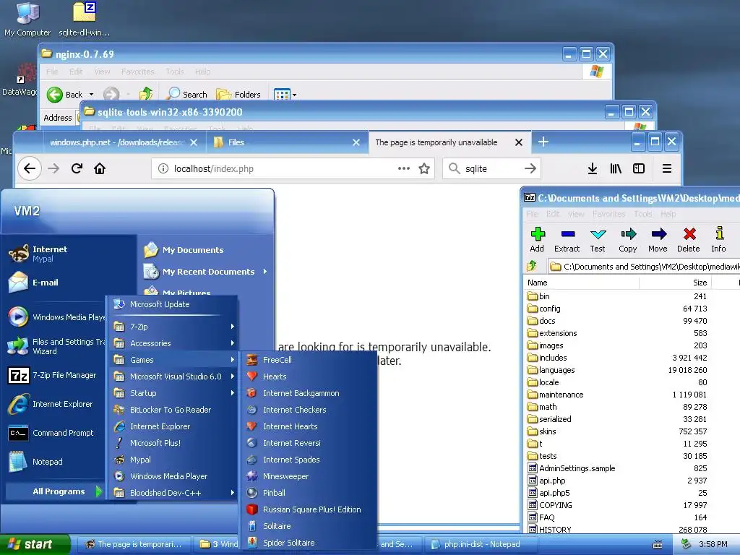The width and height of the screenshot is (740, 555).
Task: Open the Views dropdown in the nginx window
Action: pyautogui.click(x=295, y=95)
